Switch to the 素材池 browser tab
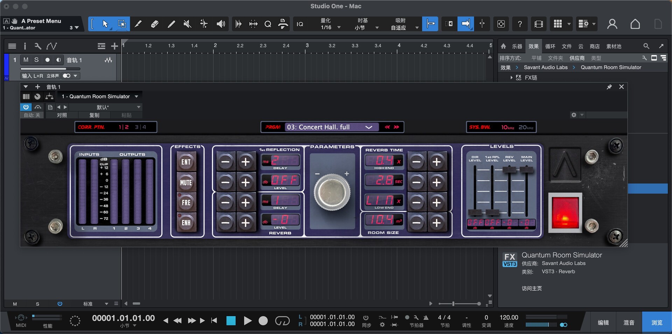Screen dimensions: 672x334 tap(614, 46)
